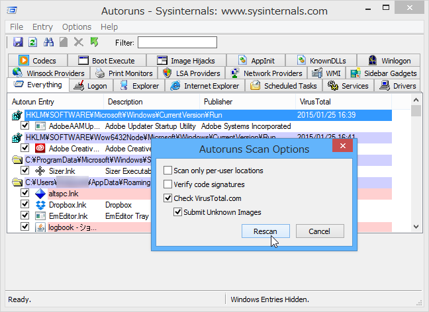Click the Autoruns app icon in title bar
The image size is (429, 312).
(12, 11)
